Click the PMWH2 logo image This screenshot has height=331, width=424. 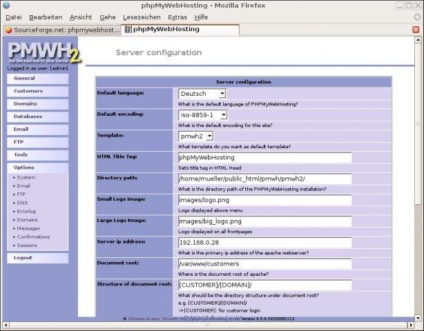pyautogui.click(x=44, y=52)
